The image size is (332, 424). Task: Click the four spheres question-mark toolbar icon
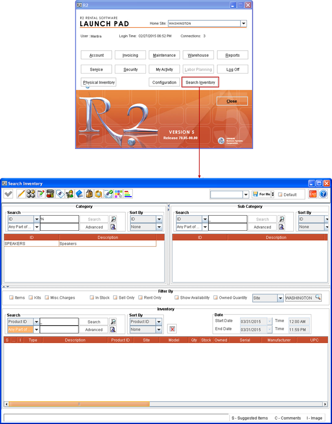31,194
